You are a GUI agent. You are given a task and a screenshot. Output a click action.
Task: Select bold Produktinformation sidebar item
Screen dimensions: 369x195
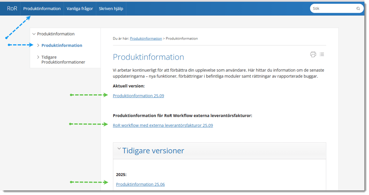click(x=62, y=45)
